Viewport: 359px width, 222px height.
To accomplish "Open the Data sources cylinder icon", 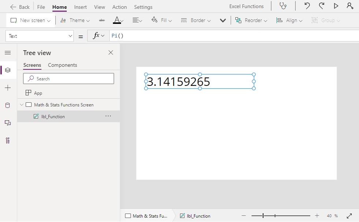I will 8,105.
